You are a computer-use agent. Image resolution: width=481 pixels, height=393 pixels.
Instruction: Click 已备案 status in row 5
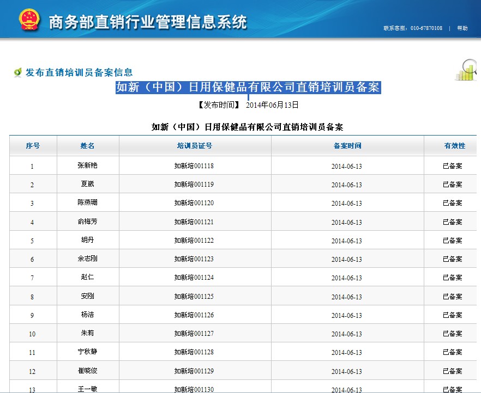click(452, 241)
